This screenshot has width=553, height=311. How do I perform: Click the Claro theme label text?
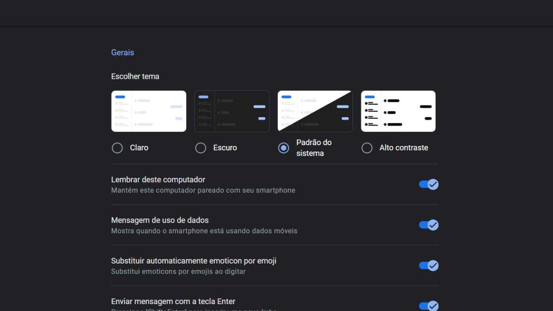point(138,147)
